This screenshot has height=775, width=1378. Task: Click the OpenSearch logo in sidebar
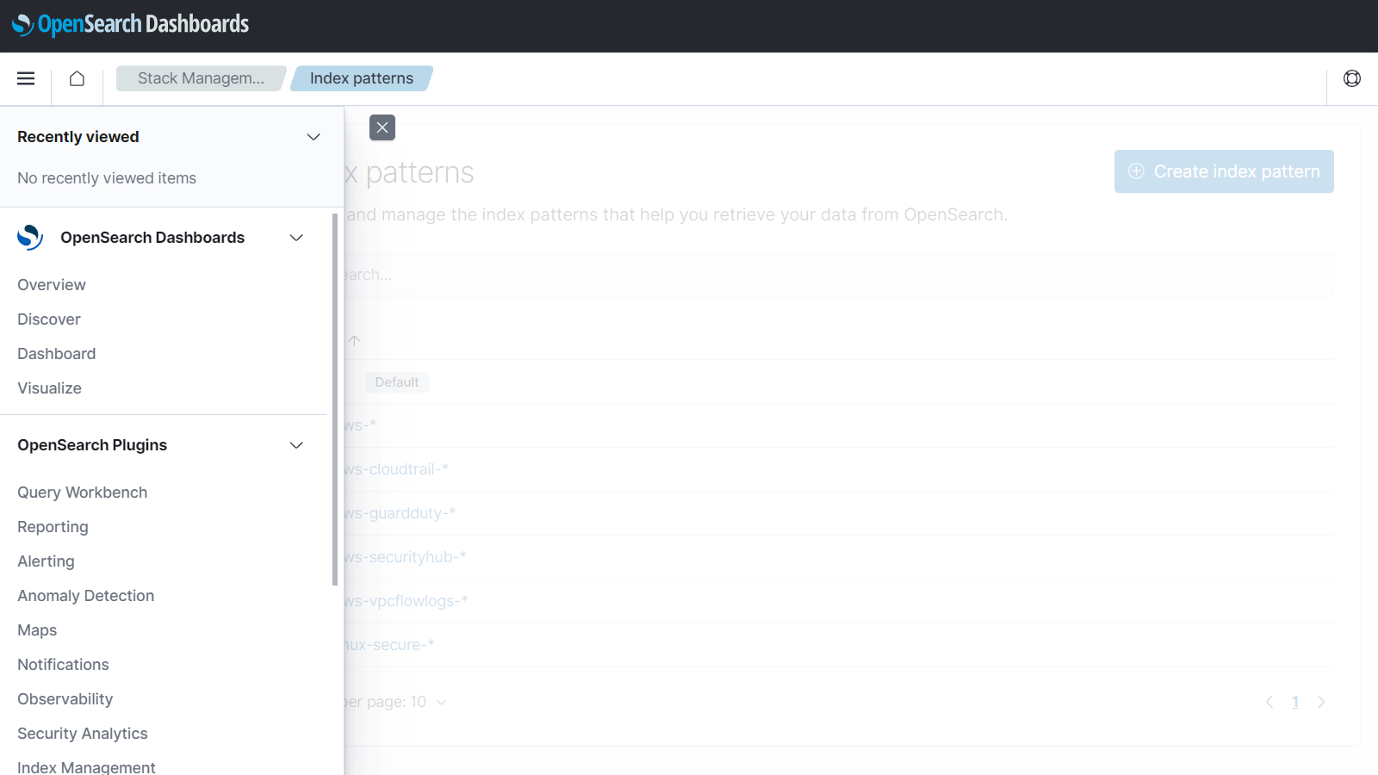(30, 238)
